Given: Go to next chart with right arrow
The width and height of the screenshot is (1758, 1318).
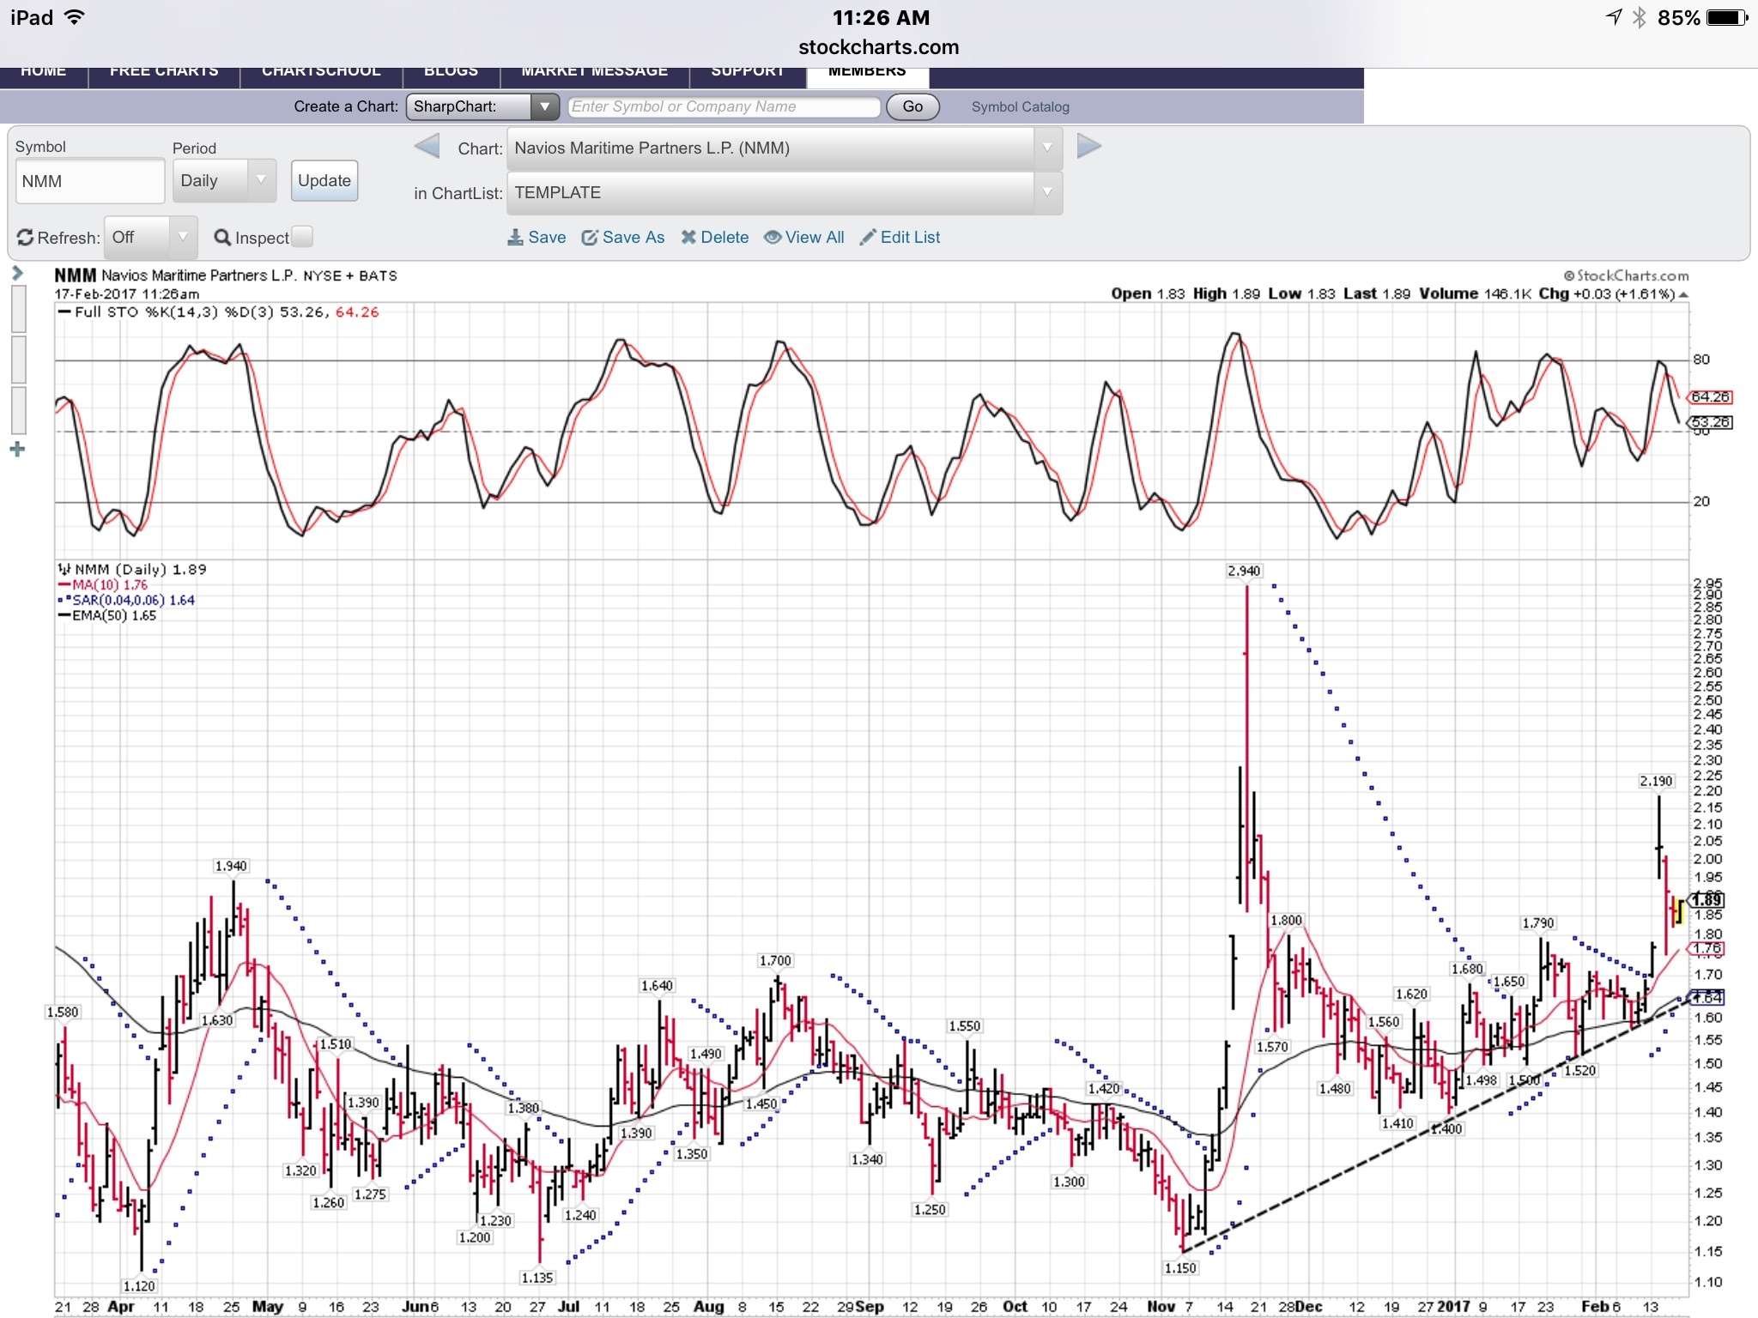Looking at the screenshot, I should [x=1088, y=147].
